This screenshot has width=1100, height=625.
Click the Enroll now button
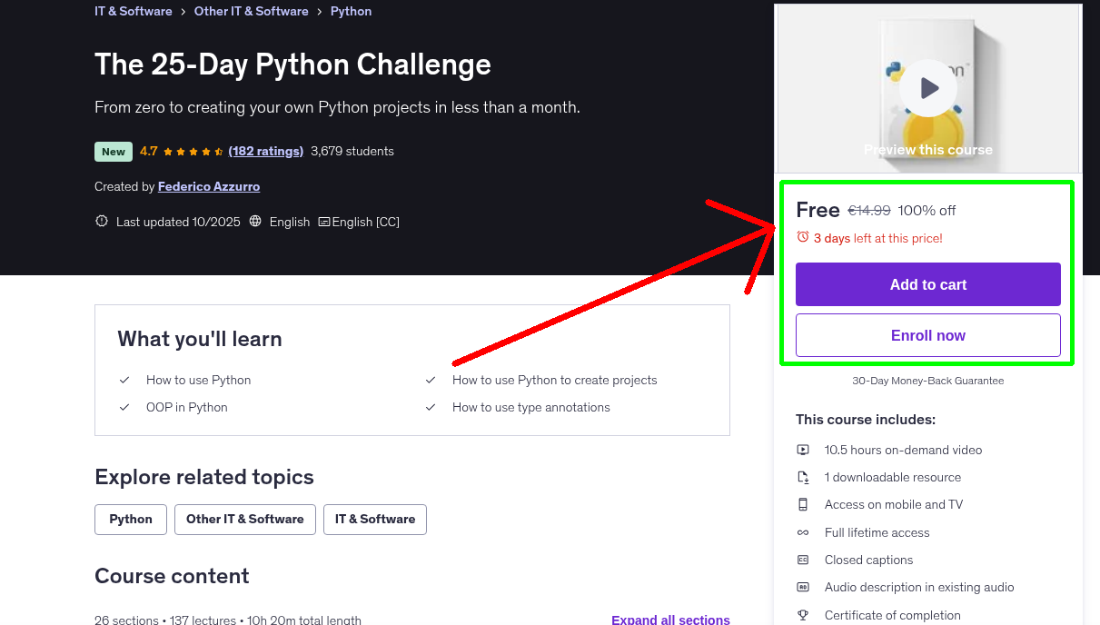pos(927,335)
